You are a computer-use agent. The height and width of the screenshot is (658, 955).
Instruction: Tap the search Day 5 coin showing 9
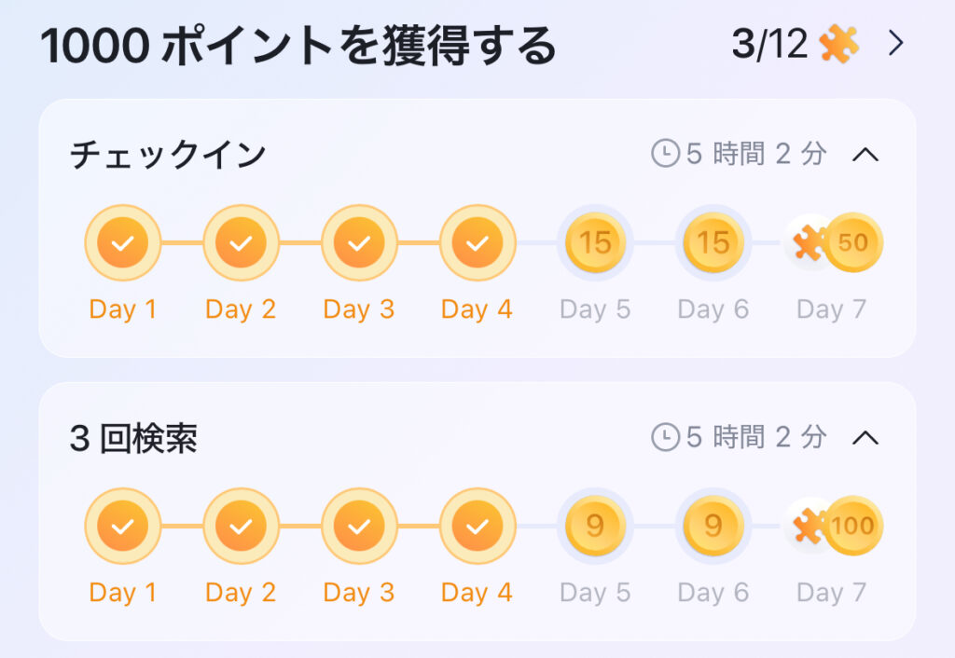tap(595, 526)
